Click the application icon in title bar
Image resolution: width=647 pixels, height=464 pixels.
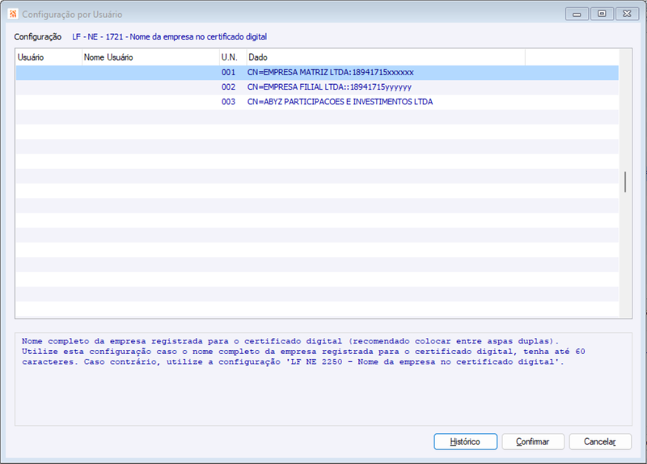coord(13,14)
